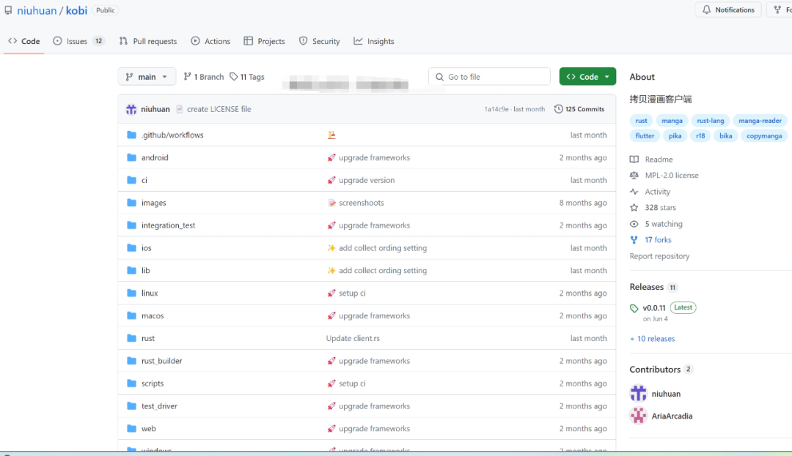Image resolution: width=792 pixels, height=456 pixels.
Task: Open the main branch dropdown
Action: (x=147, y=77)
